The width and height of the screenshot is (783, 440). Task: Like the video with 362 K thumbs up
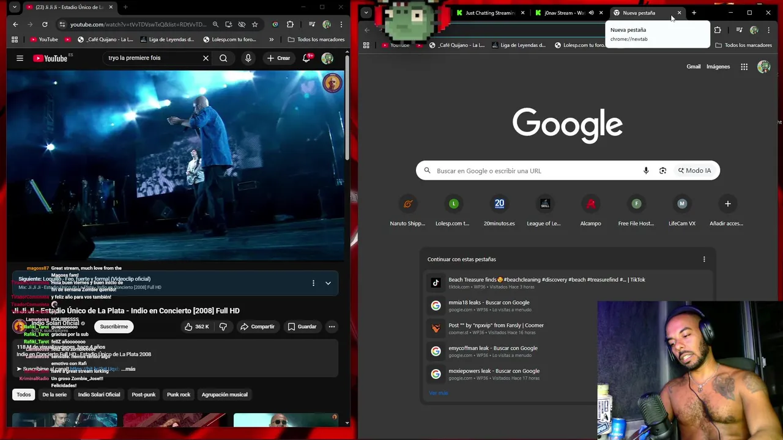coord(197,326)
